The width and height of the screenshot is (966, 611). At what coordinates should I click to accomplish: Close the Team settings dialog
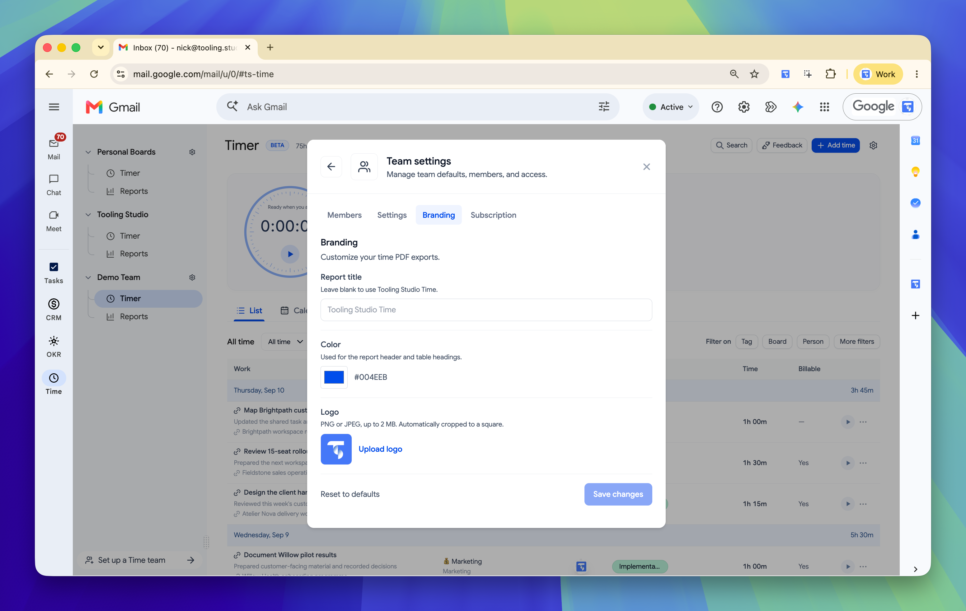(x=647, y=166)
